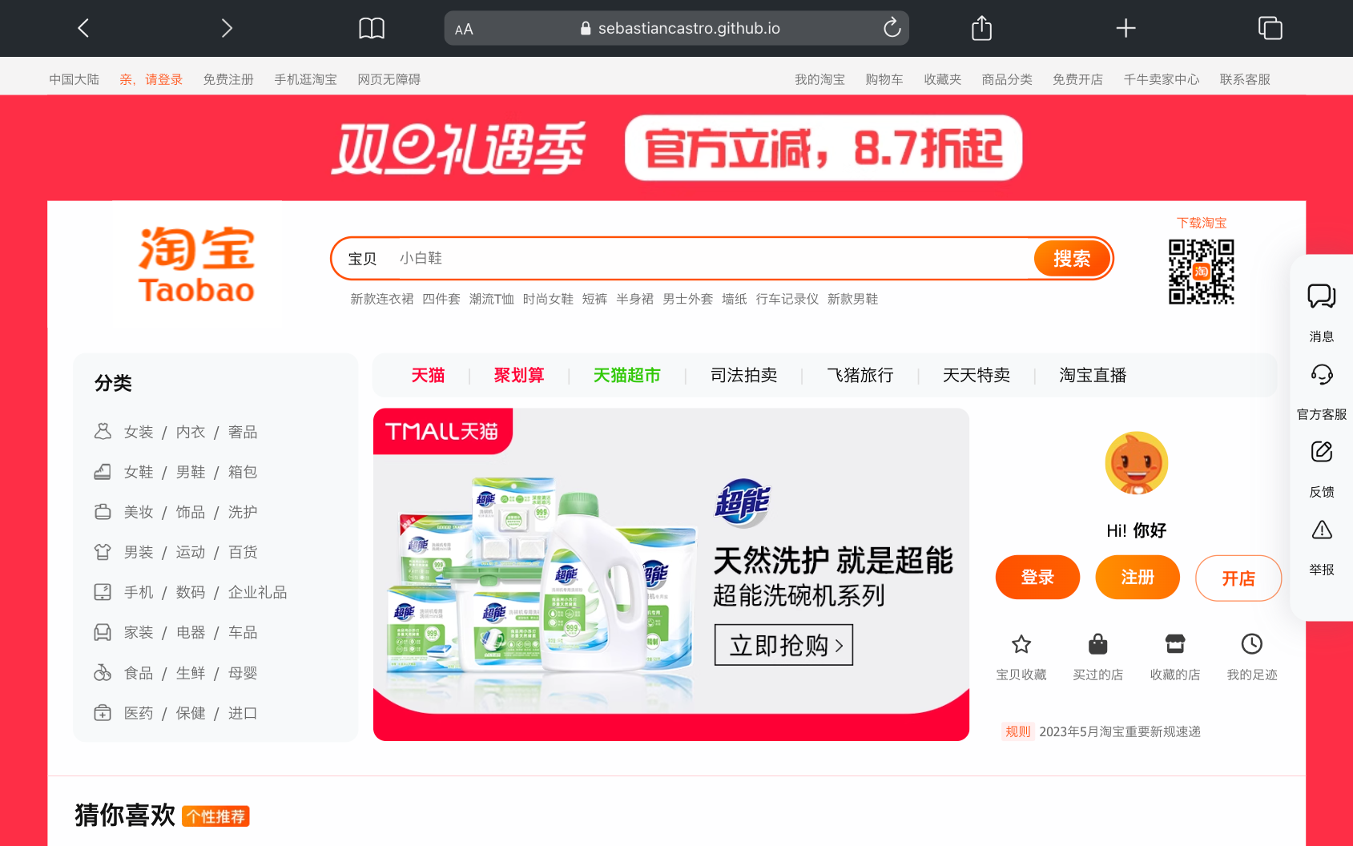Image resolution: width=1353 pixels, height=846 pixels.
Task: Open 我的足迹 clock icon
Action: 1251,644
